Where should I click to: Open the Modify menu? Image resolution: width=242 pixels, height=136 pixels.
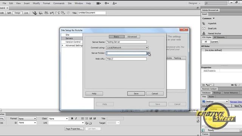[x=36, y=3]
